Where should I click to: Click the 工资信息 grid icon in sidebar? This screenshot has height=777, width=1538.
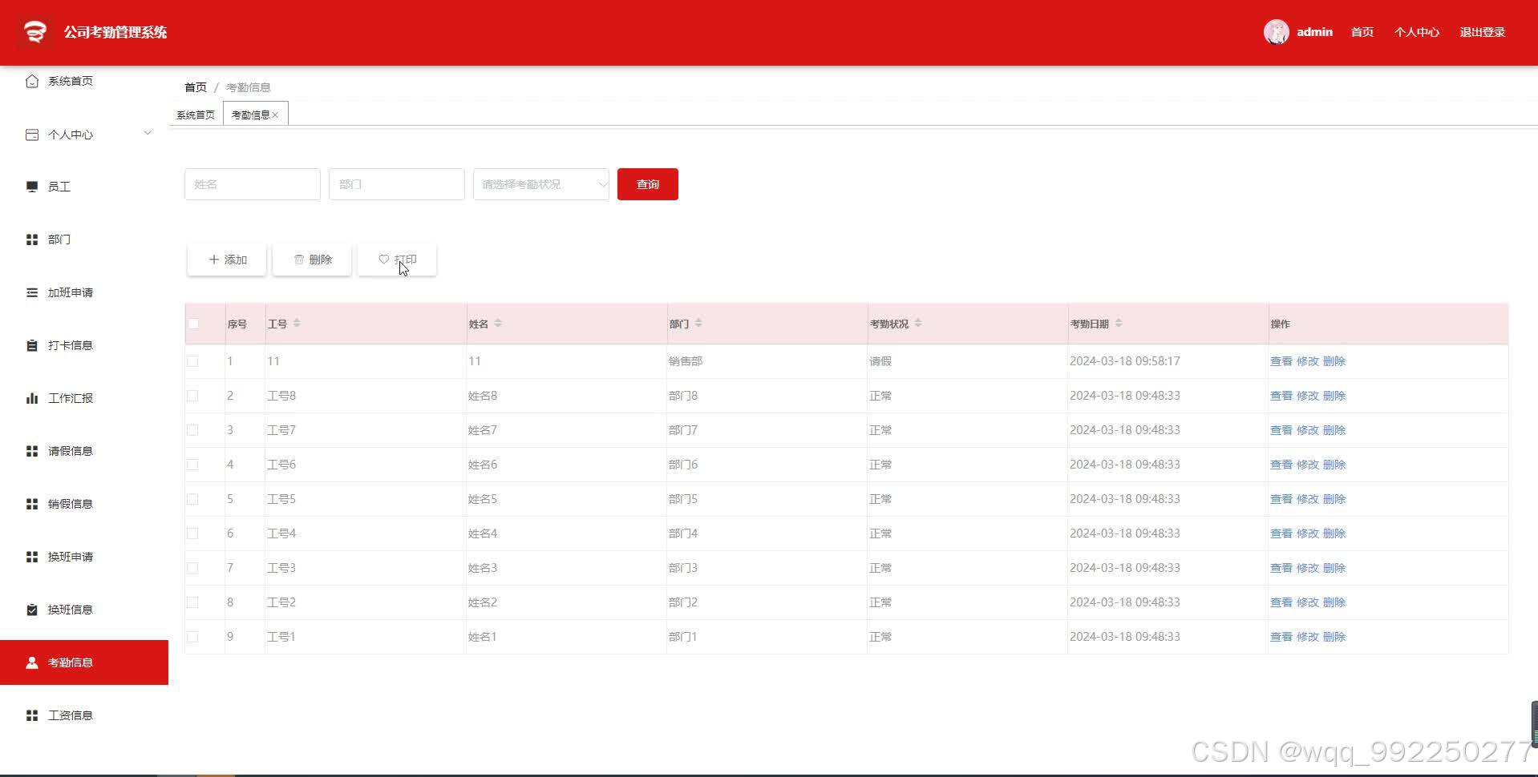tap(32, 715)
